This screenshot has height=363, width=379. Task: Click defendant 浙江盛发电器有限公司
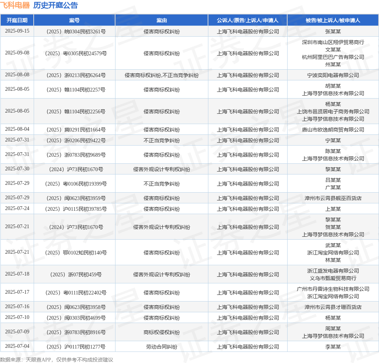(333, 271)
